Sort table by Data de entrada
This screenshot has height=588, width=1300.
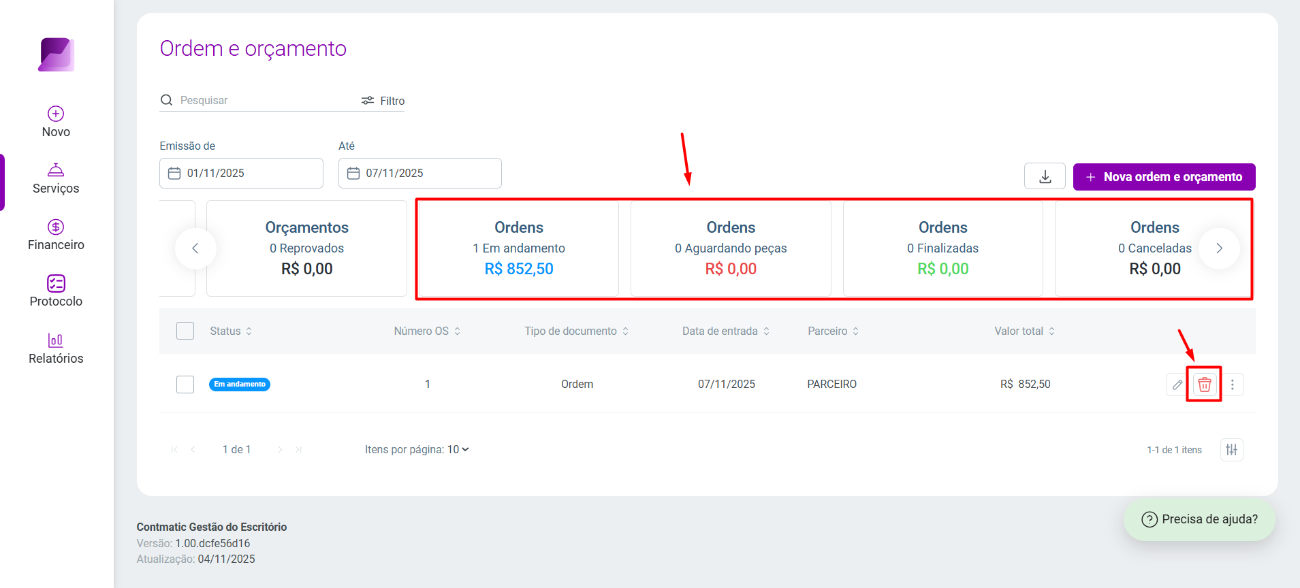726,331
